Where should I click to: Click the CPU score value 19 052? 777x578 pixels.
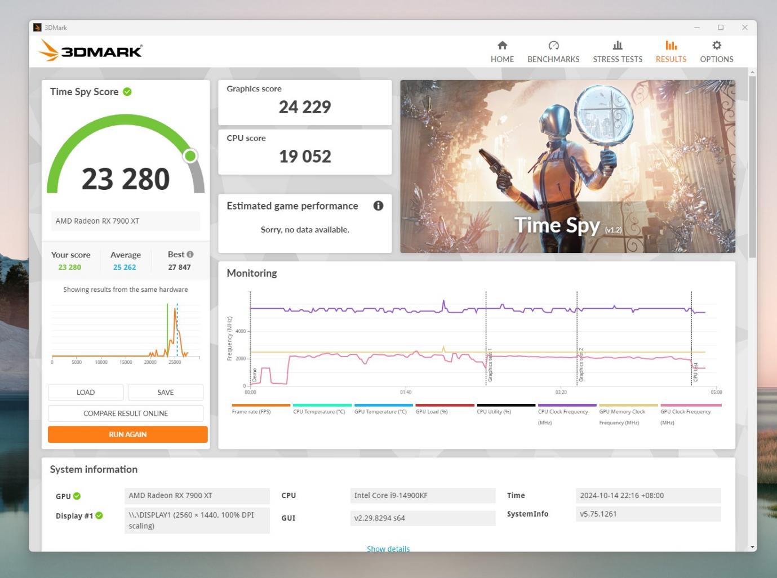click(x=305, y=157)
